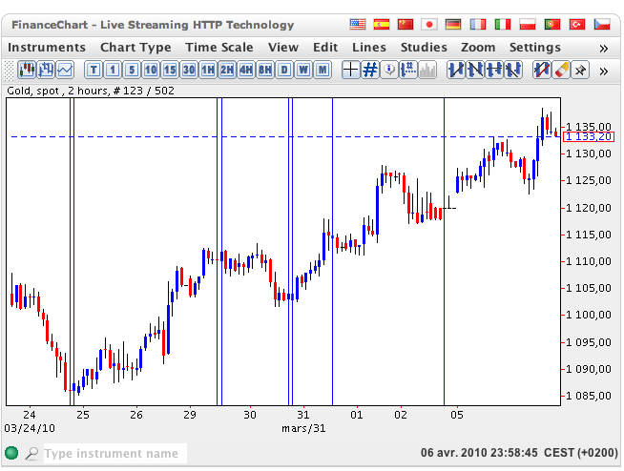The image size is (624, 471).
Task: Choose the OHLC bar chart icon
Action: [x=46, y=69]
